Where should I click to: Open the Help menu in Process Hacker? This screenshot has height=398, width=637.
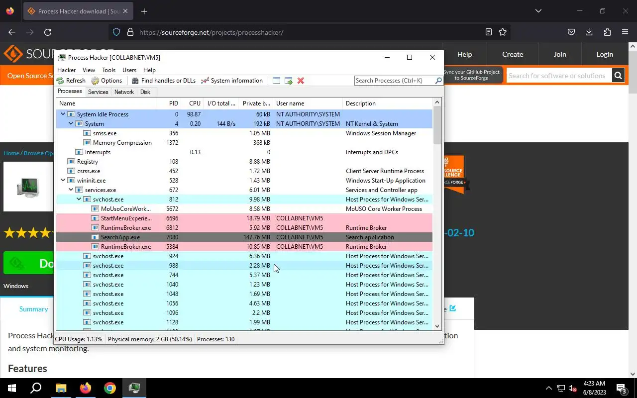coord(149,70)
